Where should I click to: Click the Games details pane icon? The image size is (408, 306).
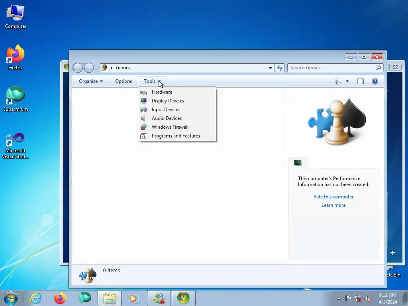88,275
